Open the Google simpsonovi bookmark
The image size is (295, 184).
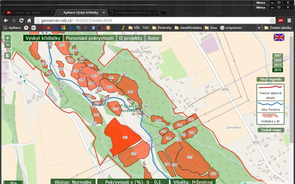click(x=231, y=28)
